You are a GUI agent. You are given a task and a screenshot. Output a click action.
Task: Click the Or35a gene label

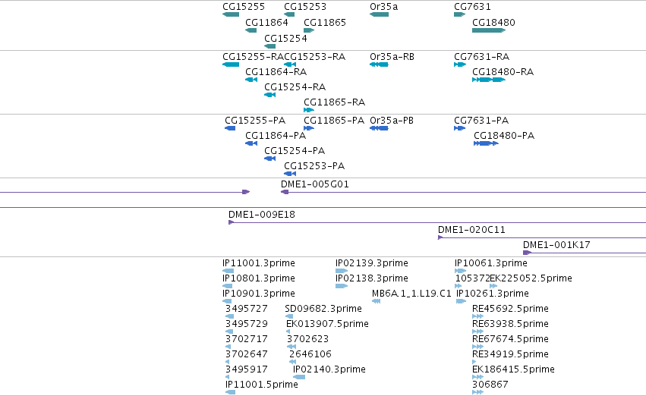pos(383,7)
